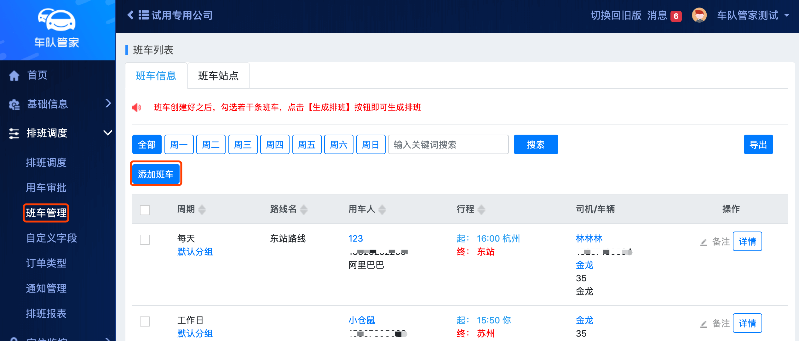Open 用车审批 in sidebar menu

pos(46,188)
